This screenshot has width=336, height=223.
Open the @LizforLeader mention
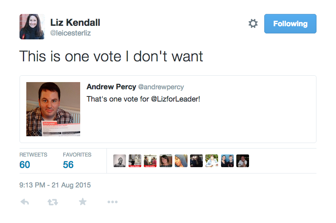coord(176,99)
